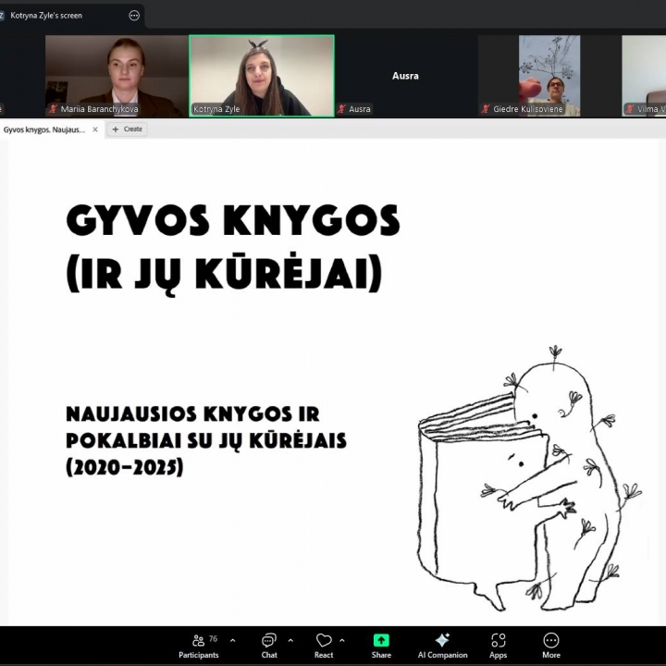The image size is (666, 666).
Task: Select Giedre Kulisoviene's video tile
Action: (x=549, y=76)
